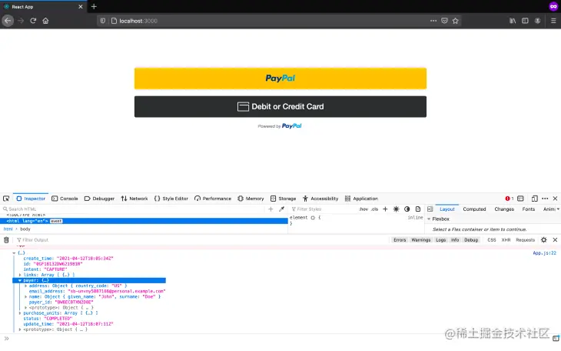The image size is (561, 351).
Task: Select the Computed sidebar tab
Action: tap(474, 209)
